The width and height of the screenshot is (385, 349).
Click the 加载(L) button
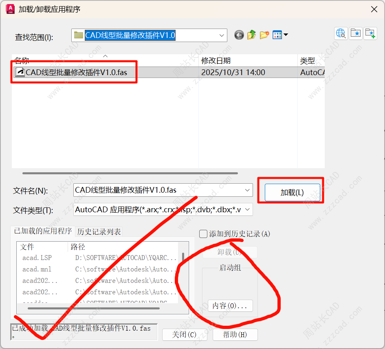tap(292, 192)
